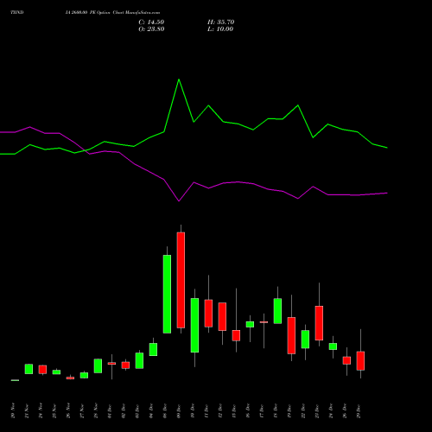
Task: Select the first tiny candlestick above 20 Nov
Action: coord(15,380)
